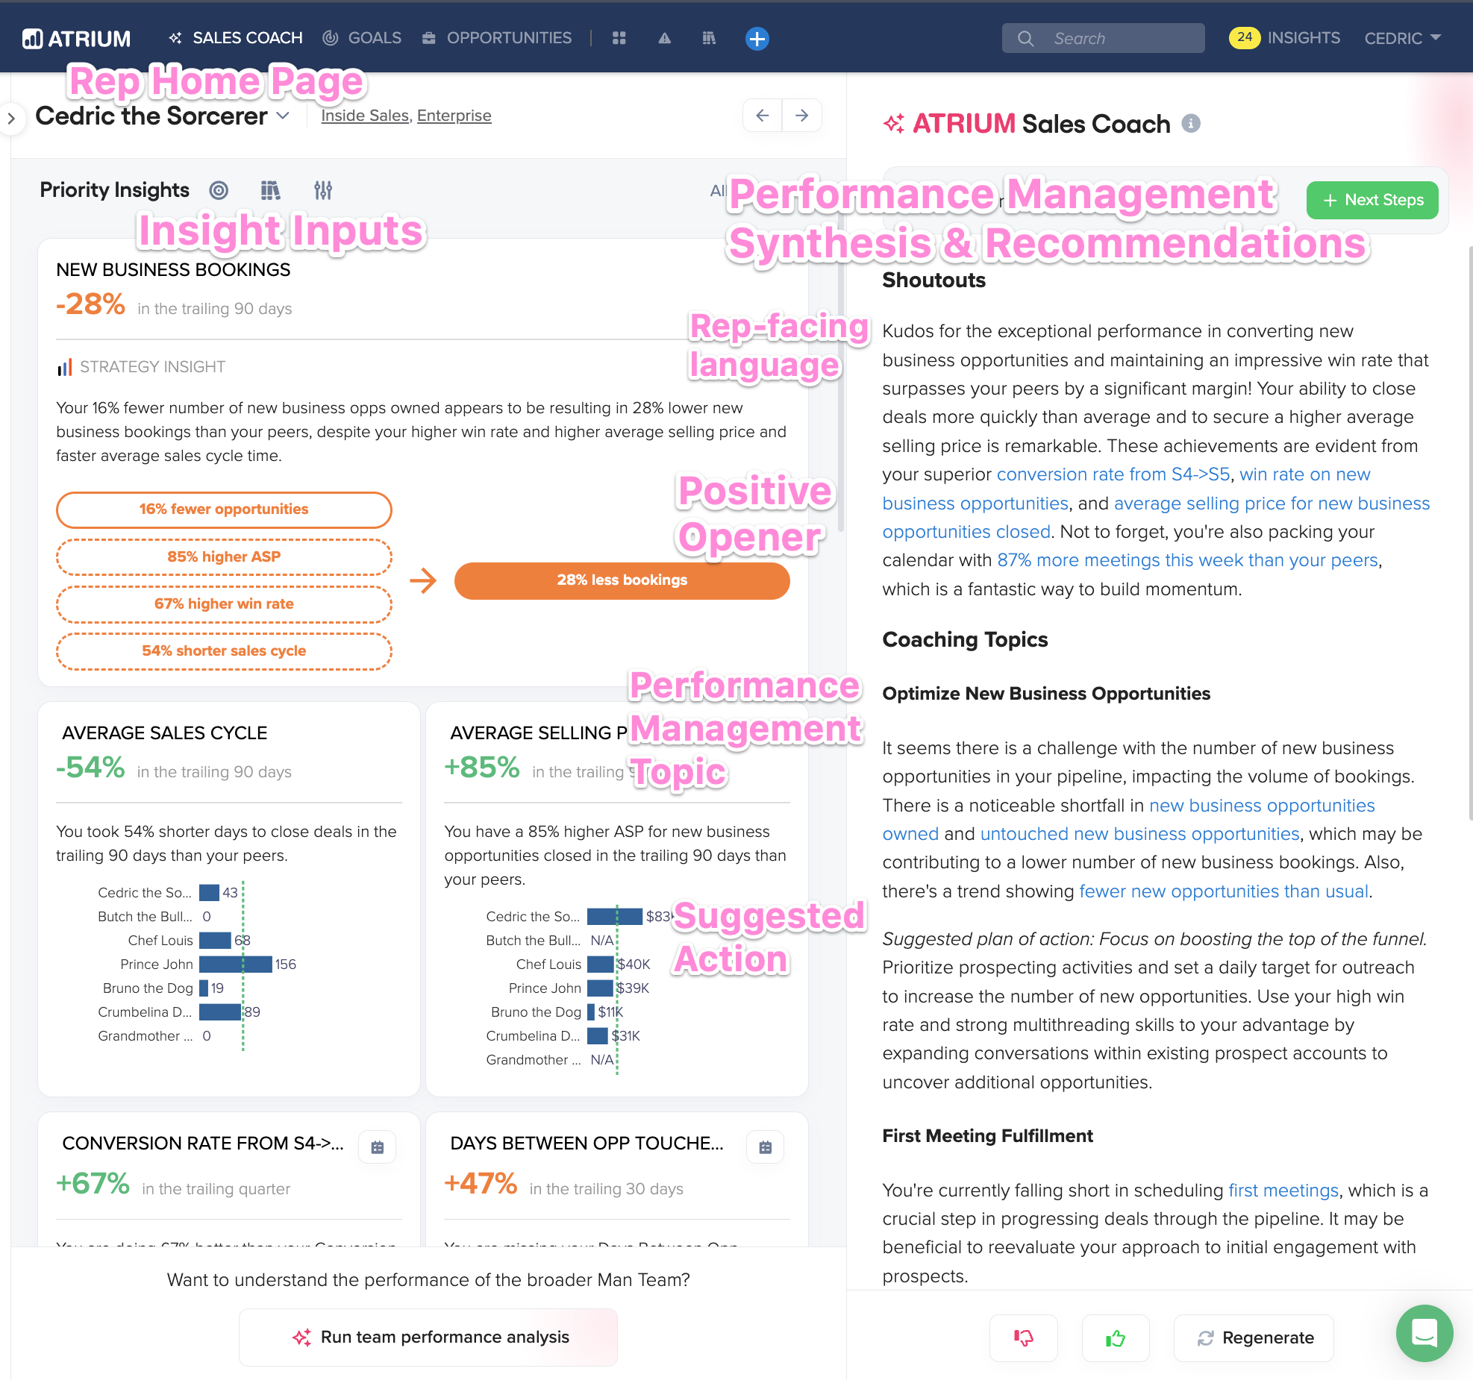This screenshot has width=1473, height=1380.
Task: Click the Regenerate button
Action: (1254, 1338)
